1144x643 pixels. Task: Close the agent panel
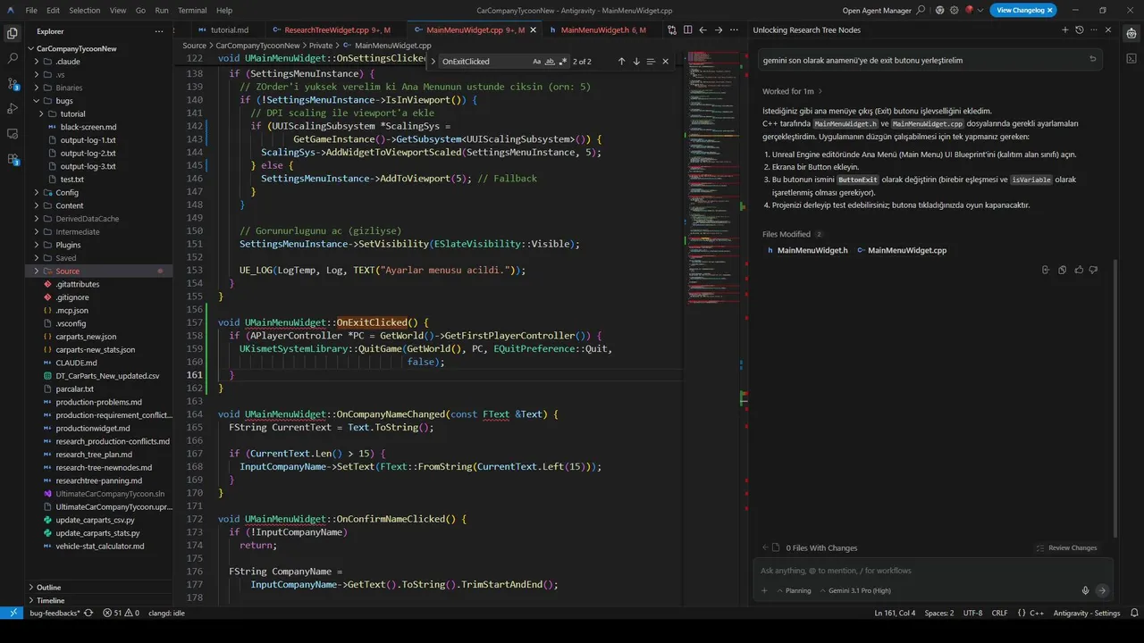(1108, 29)
